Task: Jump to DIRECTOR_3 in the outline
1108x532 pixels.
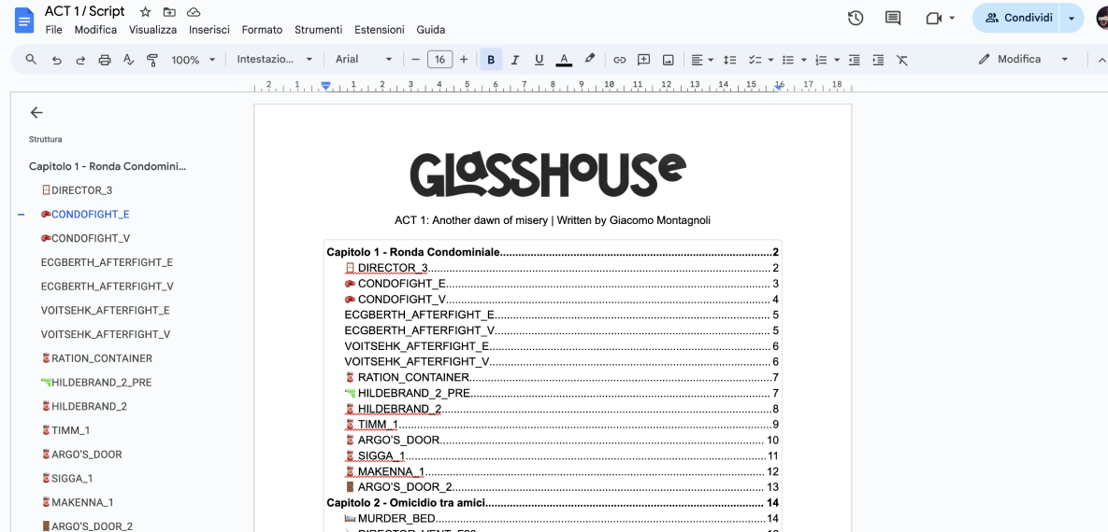Action: pos(77,190)
